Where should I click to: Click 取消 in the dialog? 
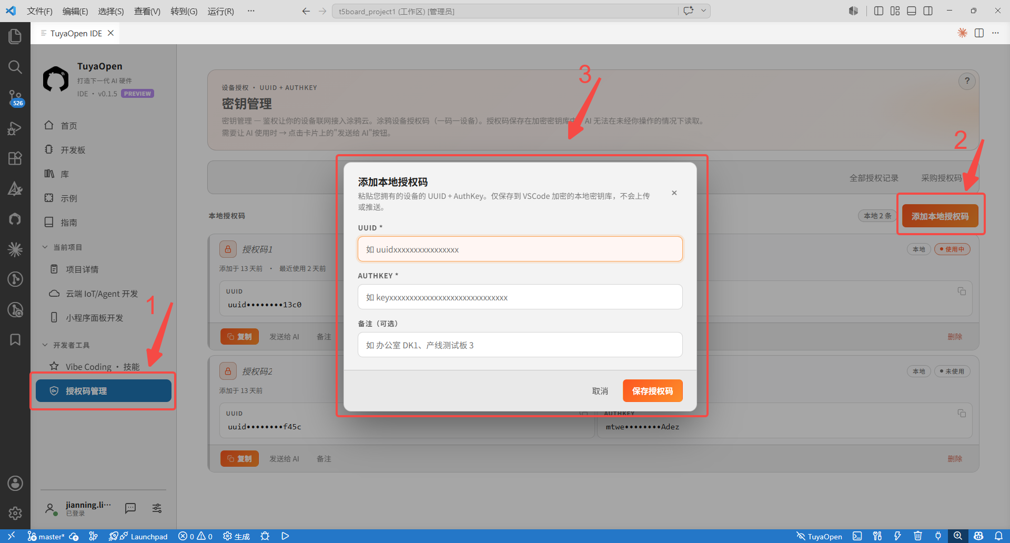(600, 391)
